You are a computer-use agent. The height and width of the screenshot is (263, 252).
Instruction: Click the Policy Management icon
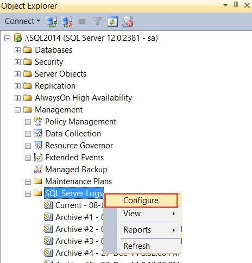pos(38,121)
